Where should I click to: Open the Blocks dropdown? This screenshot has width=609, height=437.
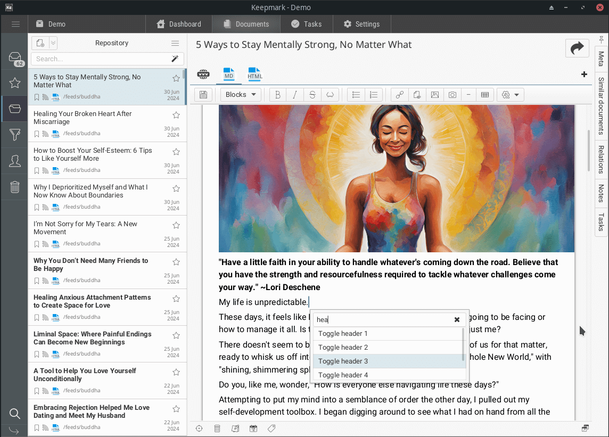241,95
